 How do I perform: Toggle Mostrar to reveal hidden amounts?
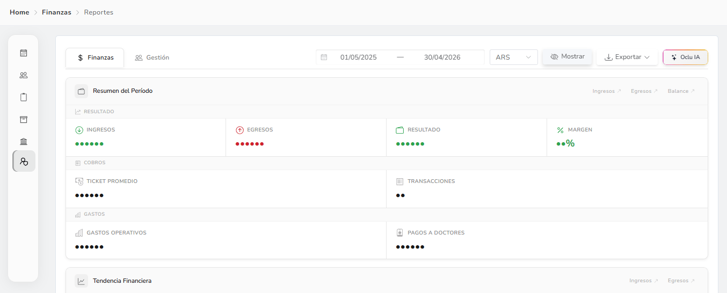point(567,56)
